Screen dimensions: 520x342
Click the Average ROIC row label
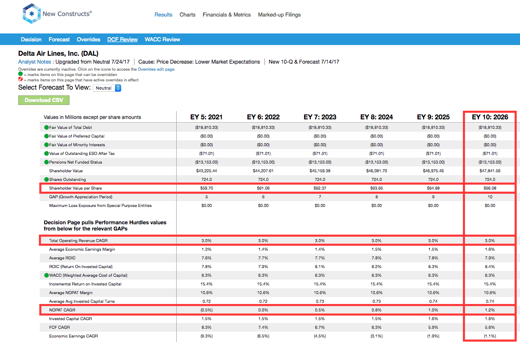(63, 258)
